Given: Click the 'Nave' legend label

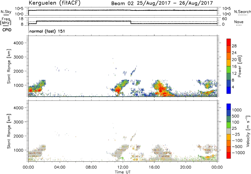Looking at the screenshot, I should click(x=239, y=22).
